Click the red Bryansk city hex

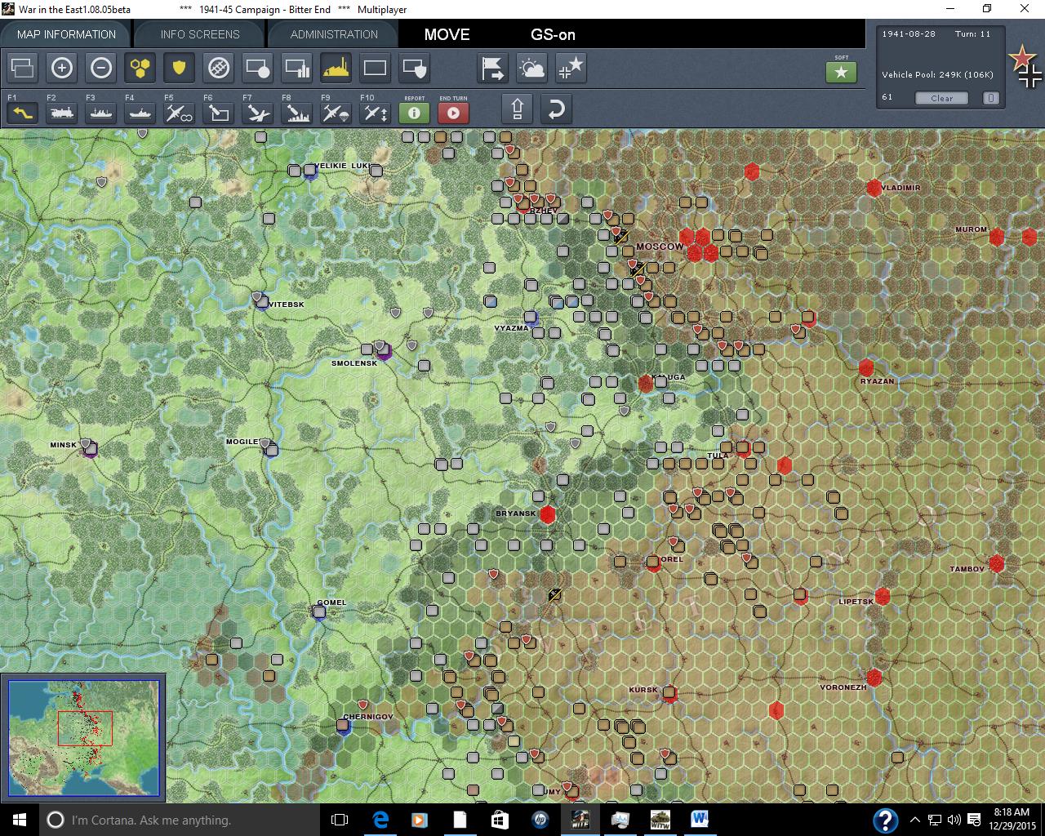[x=548, y=514]
